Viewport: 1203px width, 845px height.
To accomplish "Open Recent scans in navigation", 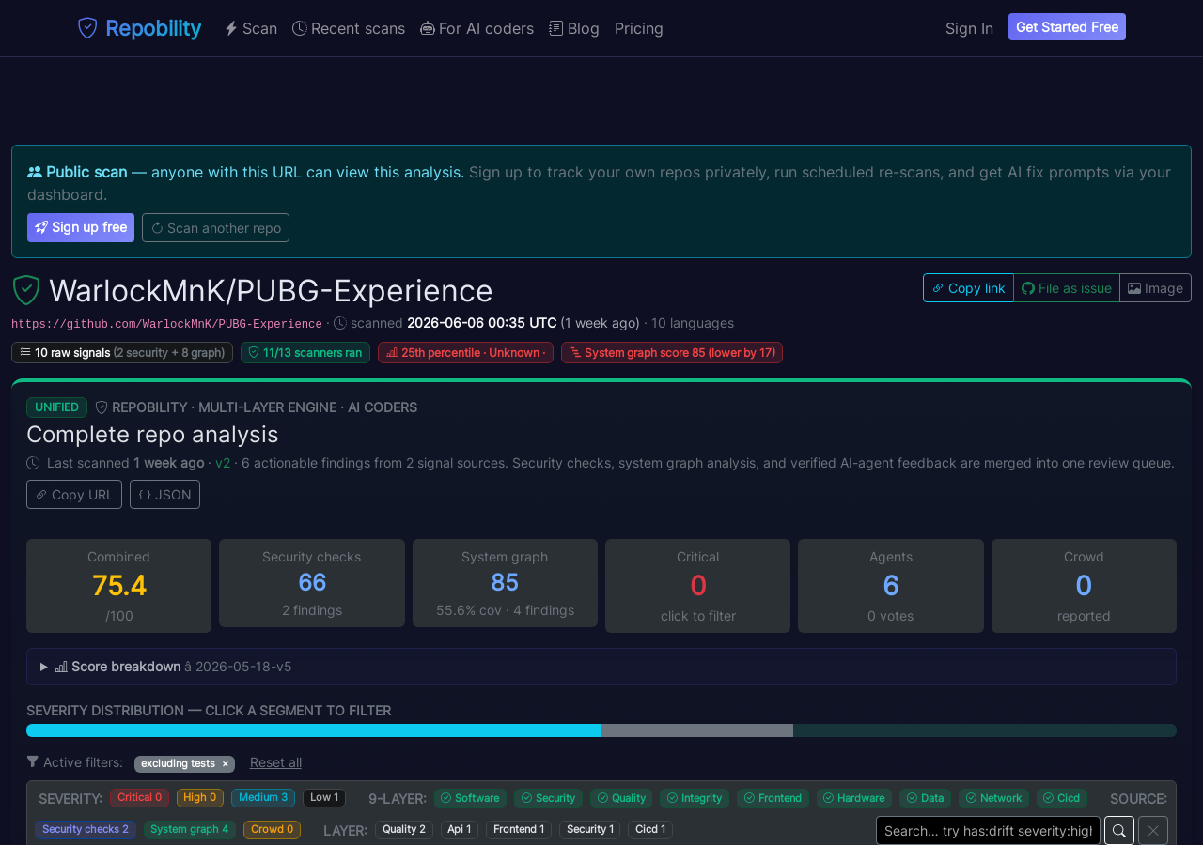I will click(349, 28).
